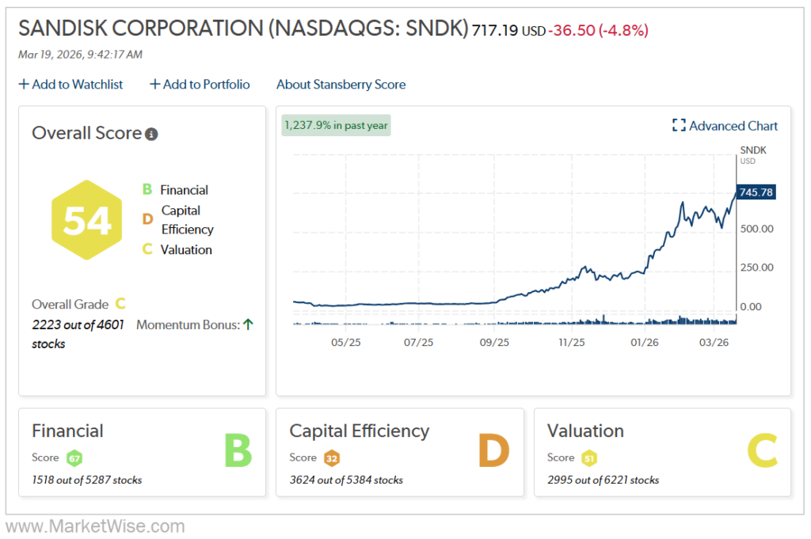The width and height of the screenshot is (811, 539).
Task: Click the green Momentum Bonus arrow
Action: [249, 323]
